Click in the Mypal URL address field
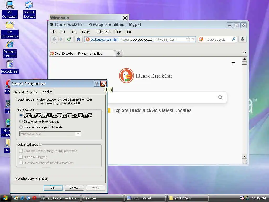 pos(152,39)
